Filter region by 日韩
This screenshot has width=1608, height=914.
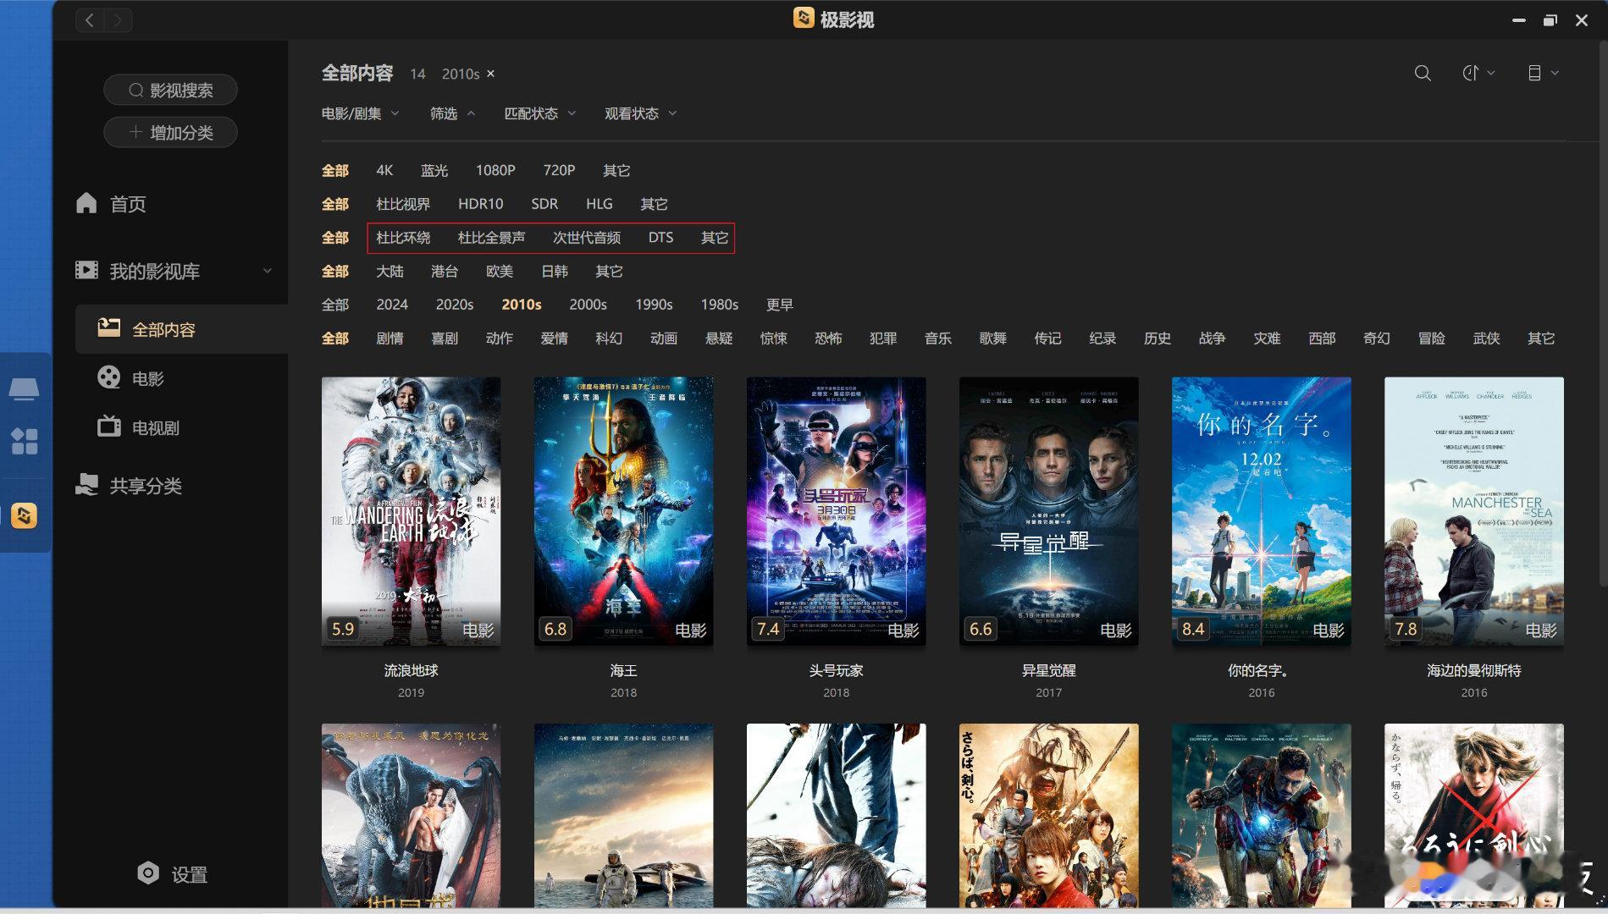point(555,271)
